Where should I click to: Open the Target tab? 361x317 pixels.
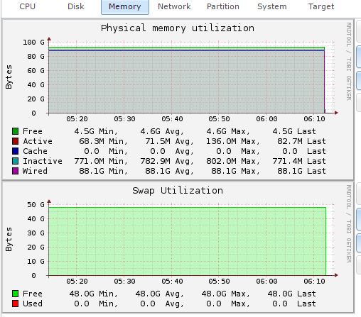(x=321, y=6)
